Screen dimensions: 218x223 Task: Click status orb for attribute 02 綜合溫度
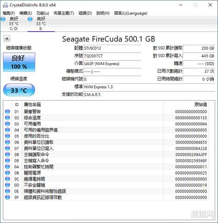click(7, 118)
